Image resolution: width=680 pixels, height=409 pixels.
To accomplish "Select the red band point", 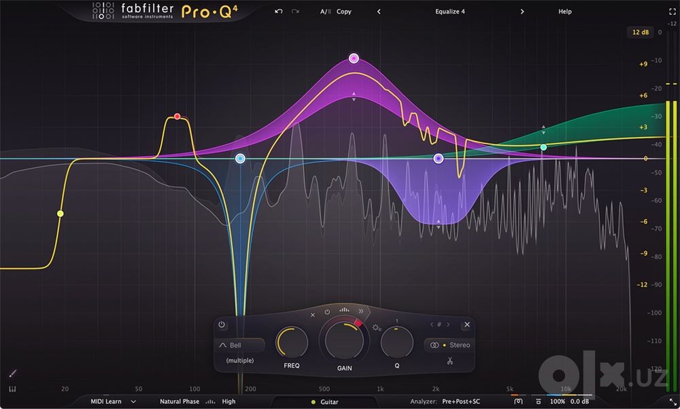I will coord(177,116).
